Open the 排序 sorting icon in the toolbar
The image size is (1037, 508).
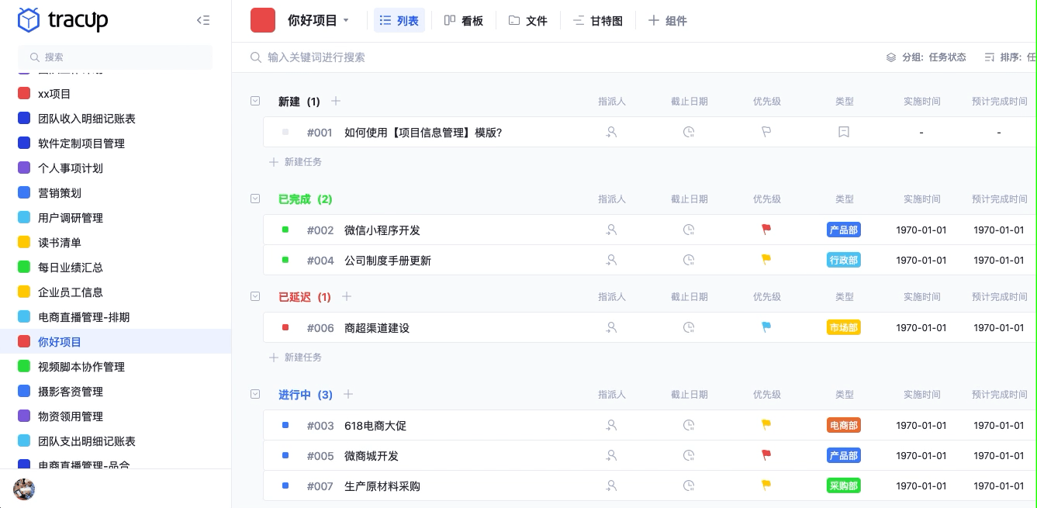[x=990, y=57]
